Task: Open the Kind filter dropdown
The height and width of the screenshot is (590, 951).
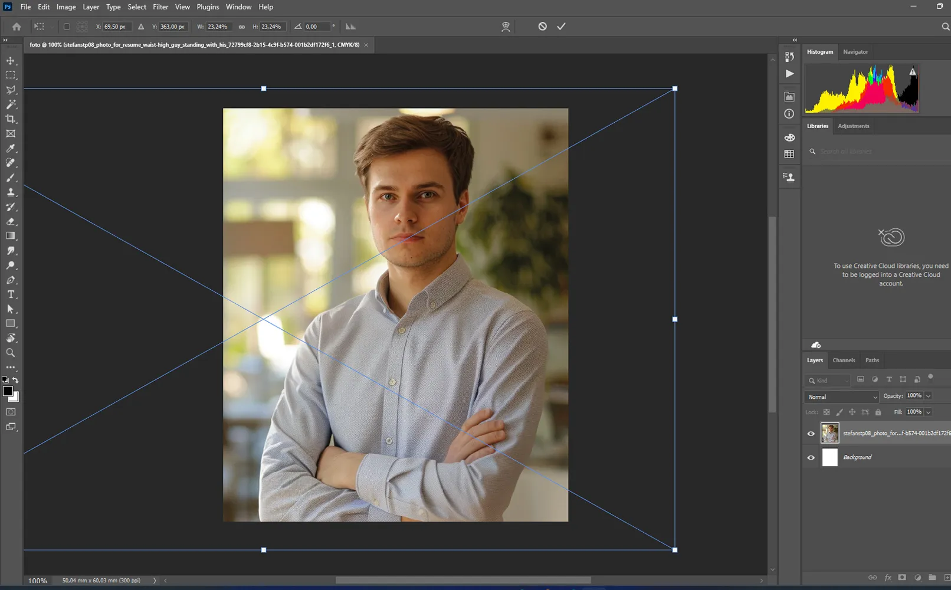Action: point(828,381)
